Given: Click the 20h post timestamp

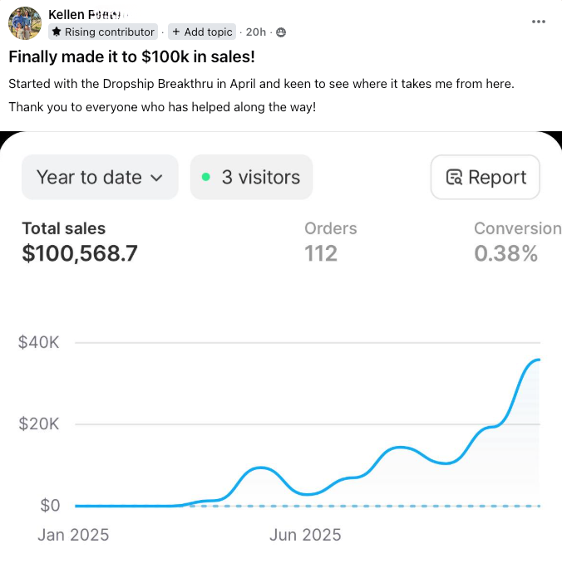Looking at the screenshot, I should click(256, 32).
